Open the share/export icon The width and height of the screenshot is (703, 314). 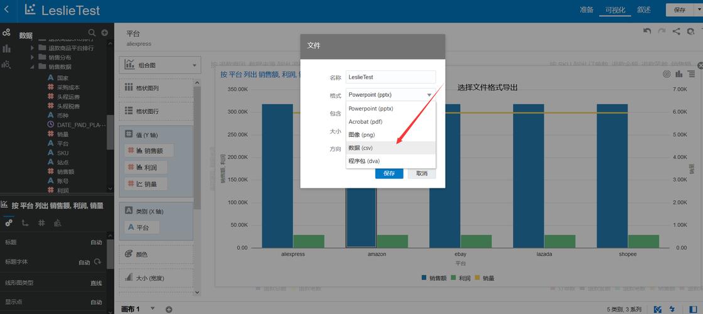click(x=677, y=31)
